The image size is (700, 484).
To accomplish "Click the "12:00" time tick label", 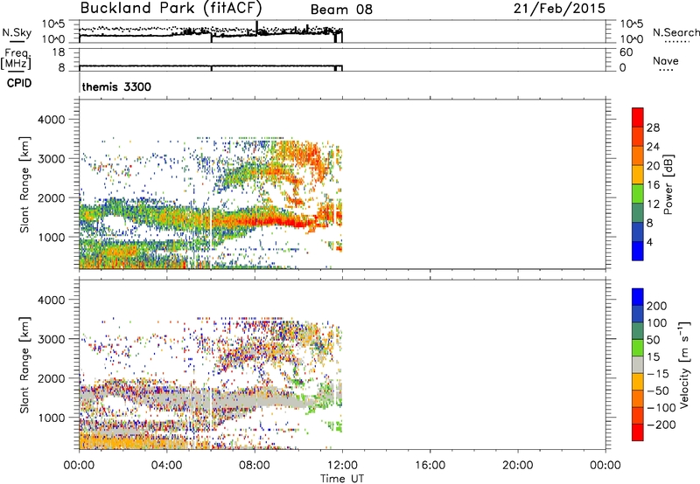I will point(342,466).
